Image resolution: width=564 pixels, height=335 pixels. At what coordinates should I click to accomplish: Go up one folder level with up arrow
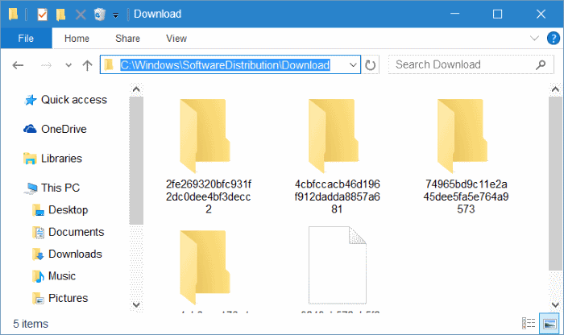tap(87, 65)
